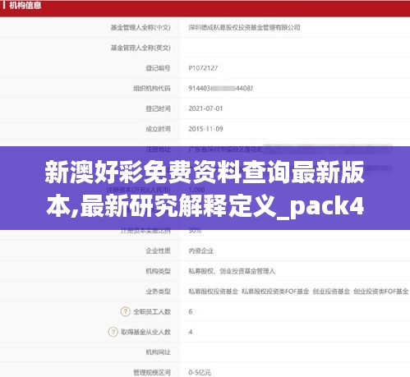
Task: Click the 全职员工人数 label
Action: click(x=152, y=311)
